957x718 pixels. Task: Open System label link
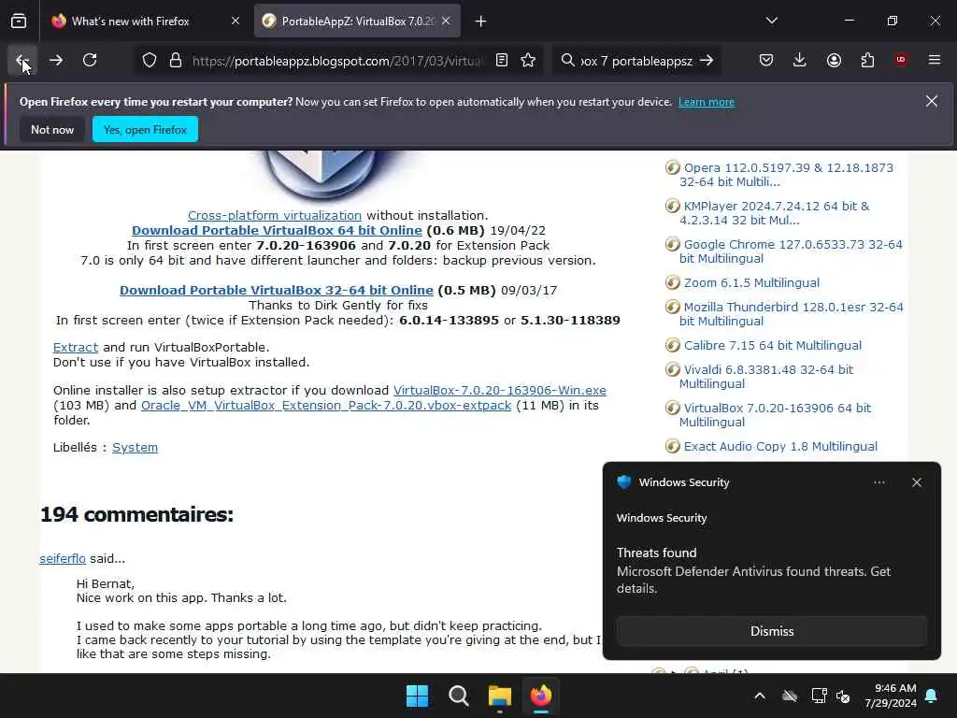[x=135, y=448]
